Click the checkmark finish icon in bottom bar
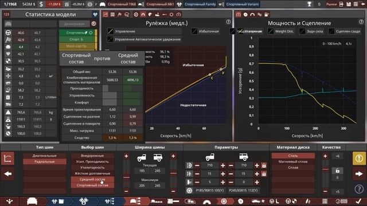This screenshot has width=367, height=206. pyautogui.click(x=358, y=201)
